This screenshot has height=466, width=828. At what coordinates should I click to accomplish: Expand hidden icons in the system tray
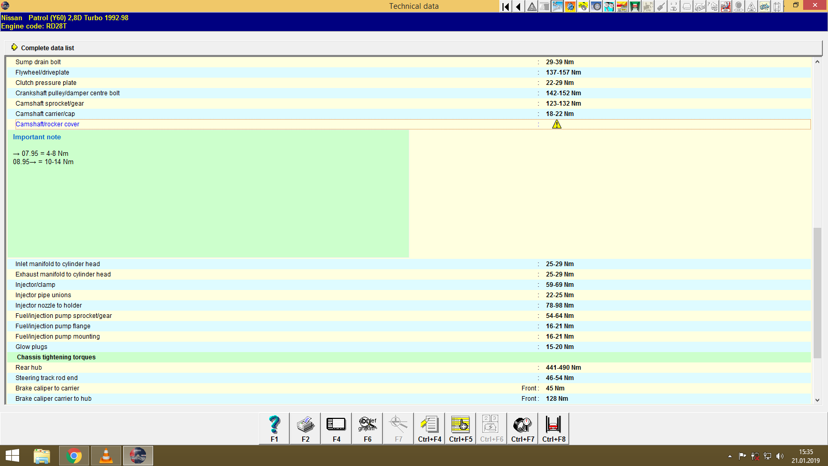[x=730, y=456]
